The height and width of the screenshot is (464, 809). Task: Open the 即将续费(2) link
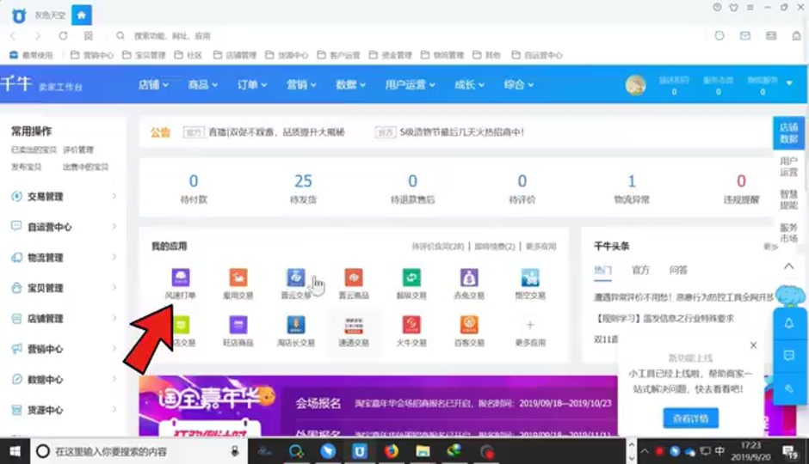click(x=495, y=246)
